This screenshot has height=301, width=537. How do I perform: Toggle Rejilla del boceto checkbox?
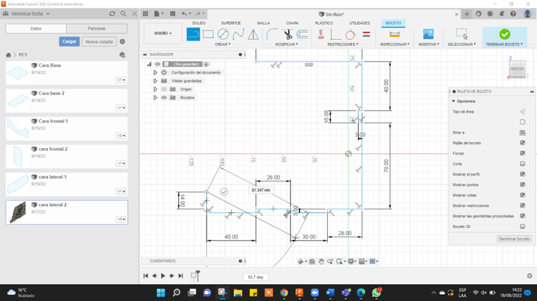[x=522, y=143]
